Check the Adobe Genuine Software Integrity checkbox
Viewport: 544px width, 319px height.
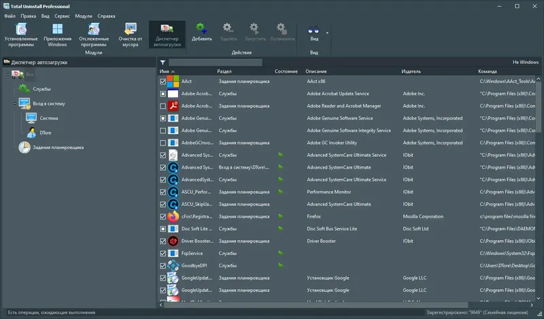tap(163, 131)
